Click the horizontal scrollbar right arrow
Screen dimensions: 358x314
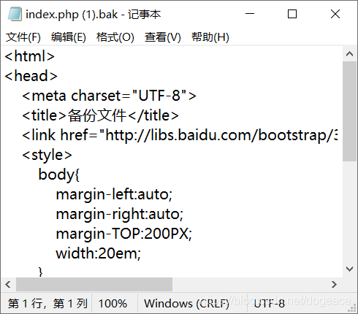click(334, 284)
